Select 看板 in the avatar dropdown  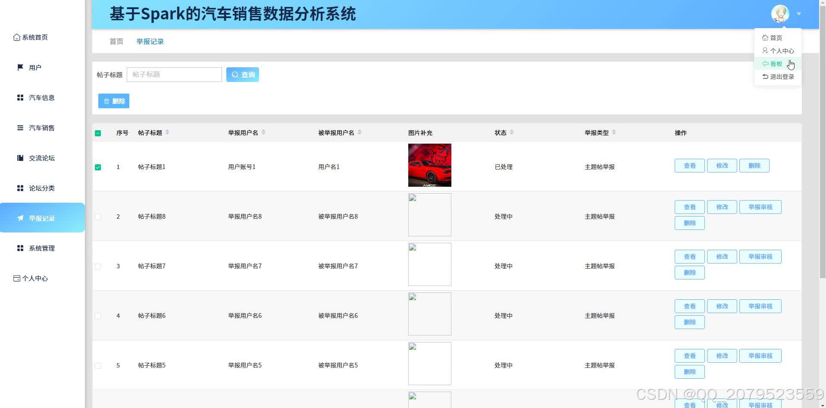click(778, 64)
